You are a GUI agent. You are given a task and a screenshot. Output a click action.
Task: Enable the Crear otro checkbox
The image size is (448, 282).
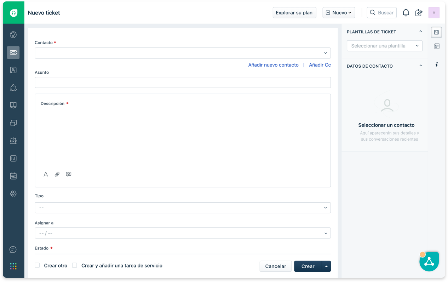[37, 265]
